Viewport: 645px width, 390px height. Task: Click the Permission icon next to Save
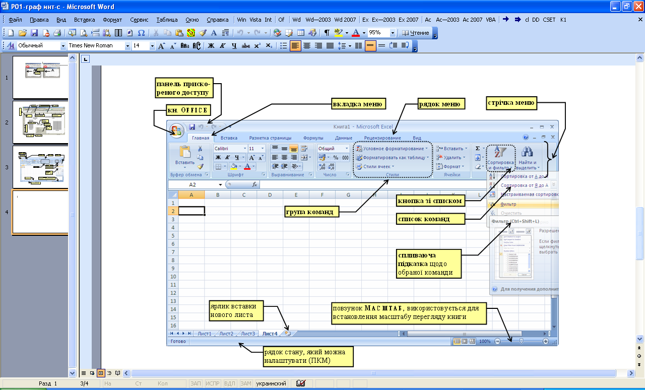46,33
